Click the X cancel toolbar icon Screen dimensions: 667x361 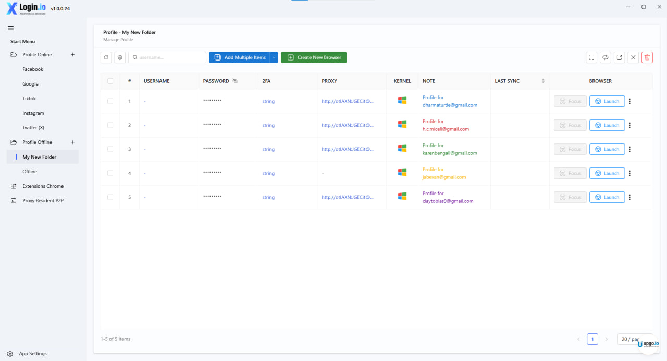(x=633, y=57)
